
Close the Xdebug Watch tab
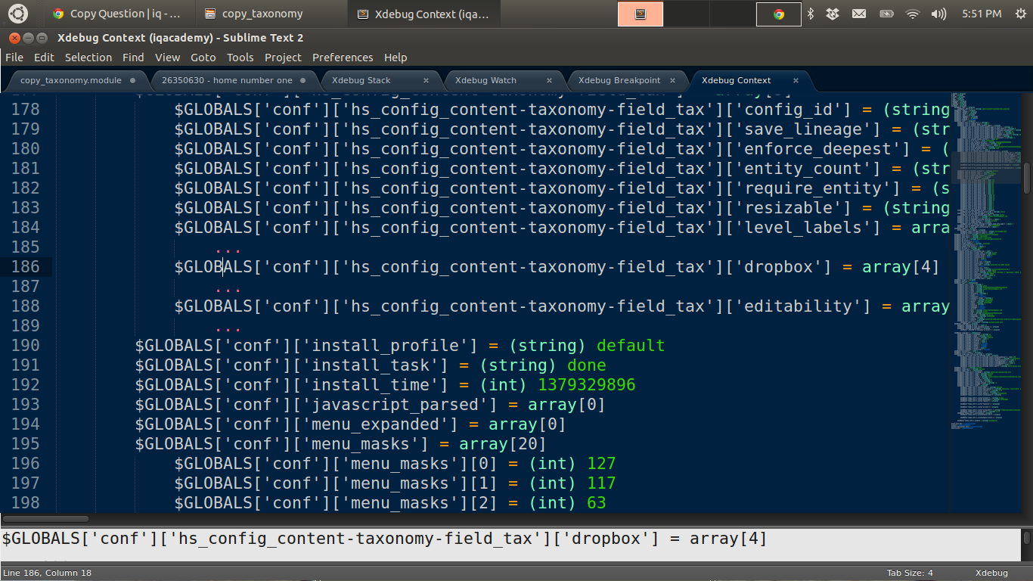tap(550, 80)
